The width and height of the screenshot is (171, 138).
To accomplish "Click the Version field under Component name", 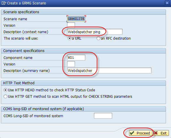I will tap(71, 64).
